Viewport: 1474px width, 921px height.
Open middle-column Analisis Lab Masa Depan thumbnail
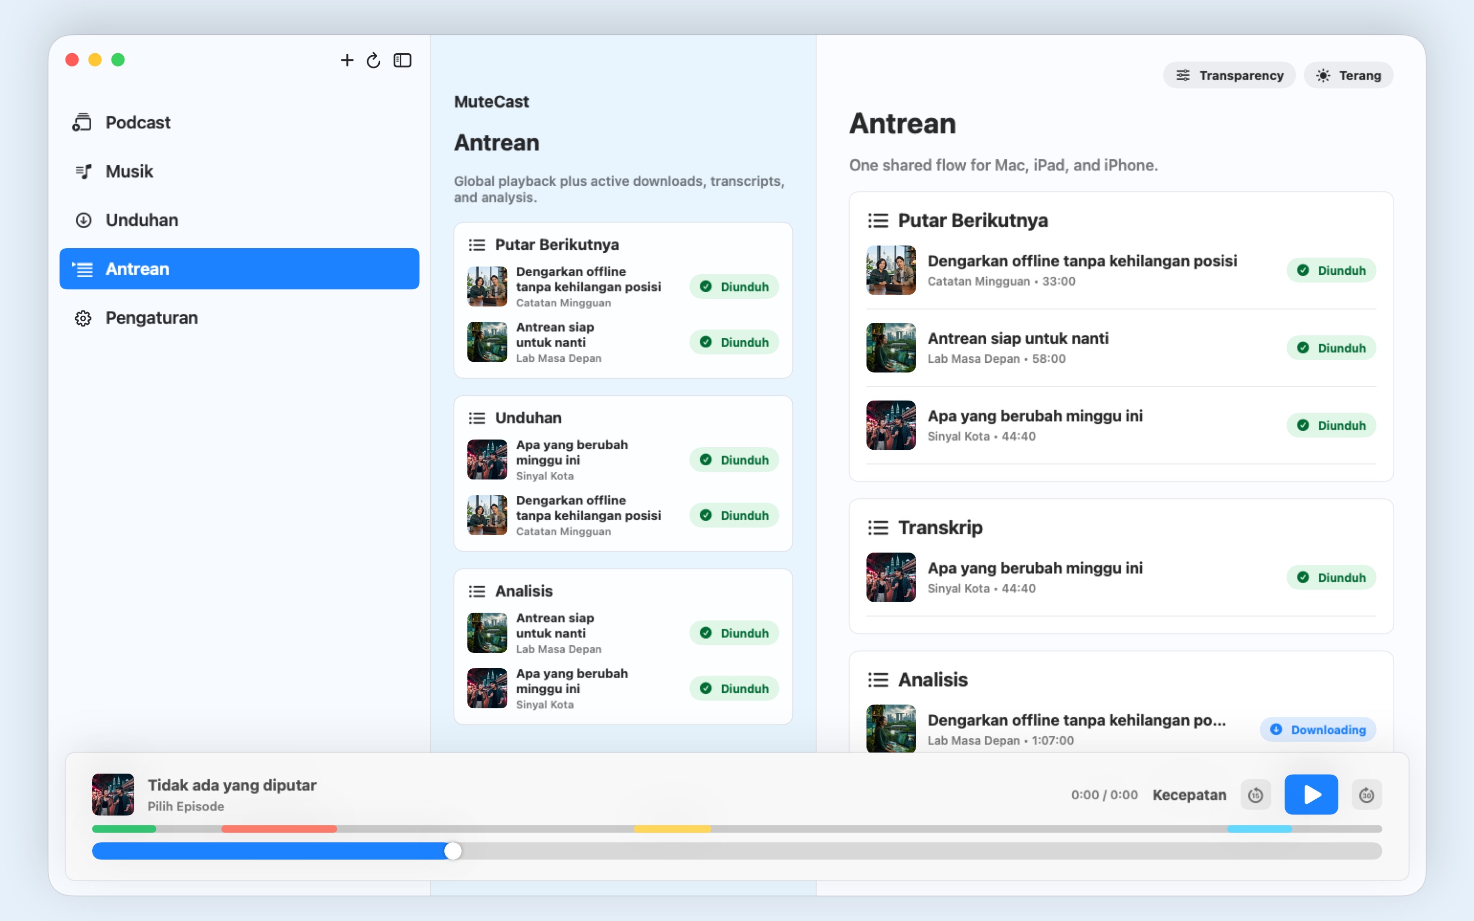click(487, 632)
